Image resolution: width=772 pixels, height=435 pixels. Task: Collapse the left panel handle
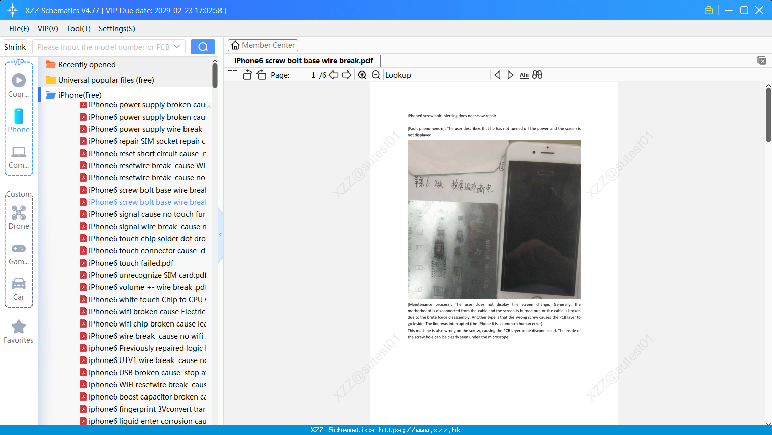(220, 235)
